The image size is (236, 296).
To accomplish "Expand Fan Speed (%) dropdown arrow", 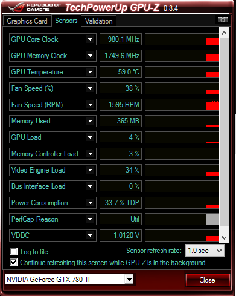I will 90,88.
